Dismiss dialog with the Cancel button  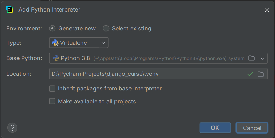coord(252,128)
